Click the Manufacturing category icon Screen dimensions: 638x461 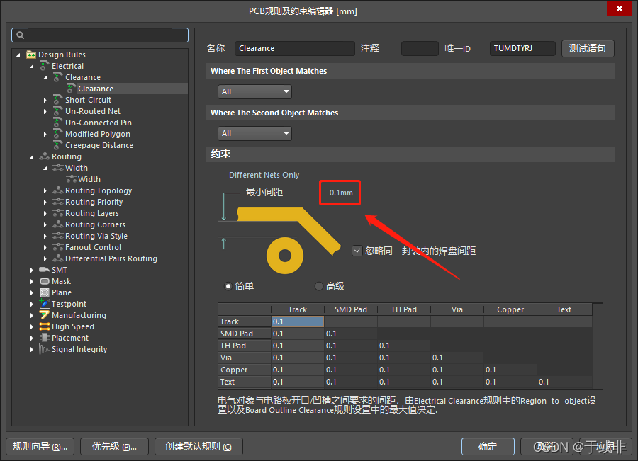click(45, 314)
